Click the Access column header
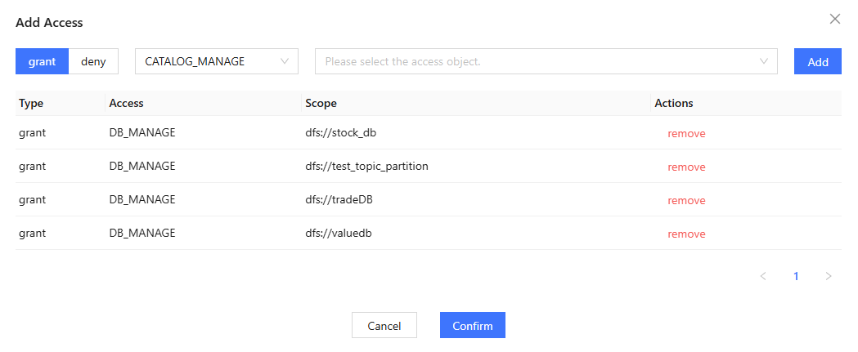 click(126, 104)
